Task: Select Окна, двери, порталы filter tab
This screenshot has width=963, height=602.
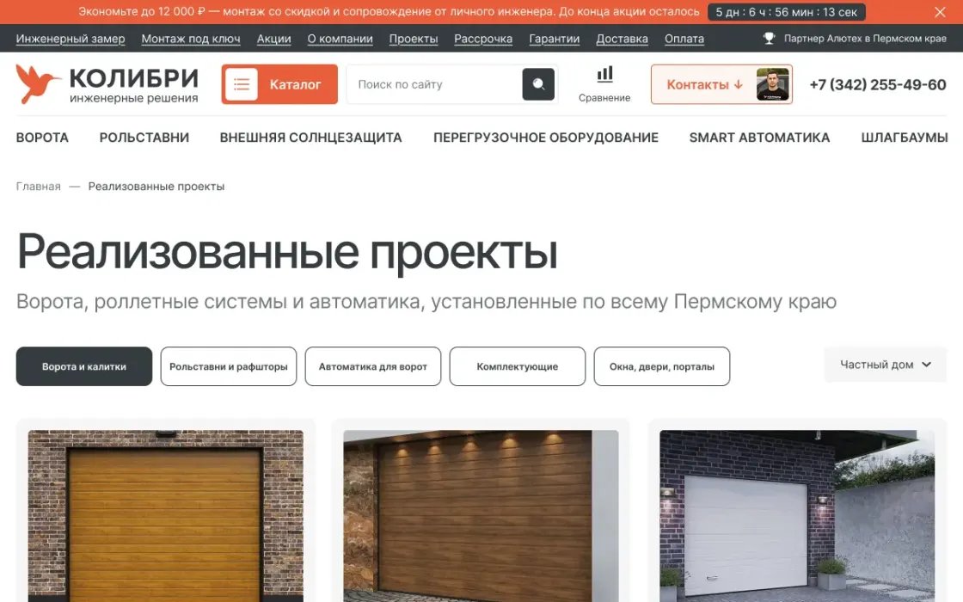Action: pyautogui.click(x=662, y=366)
